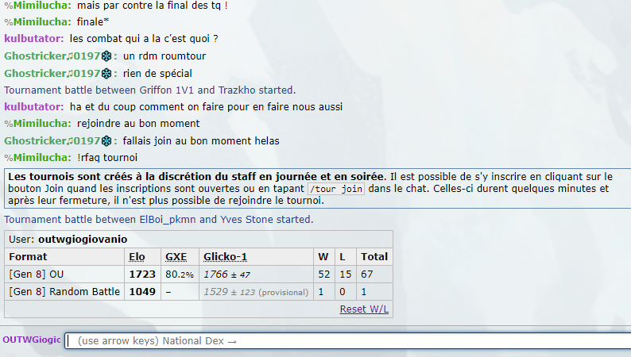Open the Ghostricker user in the 'un rdm roumtour' message
This screenshot has height=357, width=631.
pos(60,56)
